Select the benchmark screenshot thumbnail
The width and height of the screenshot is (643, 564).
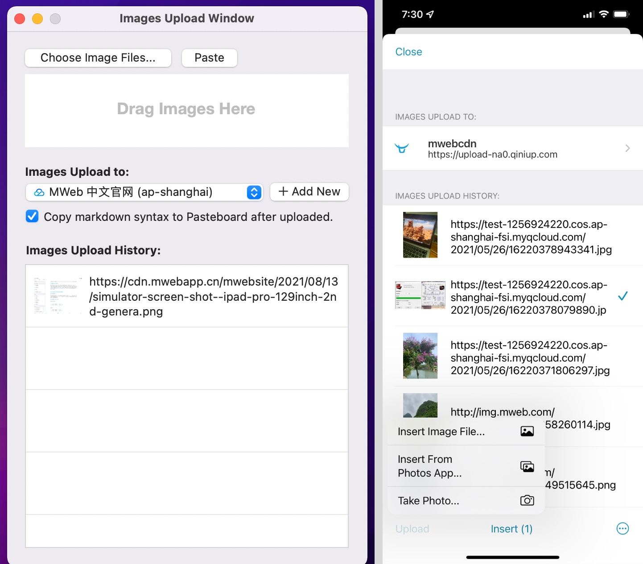(x=420, y=295)
